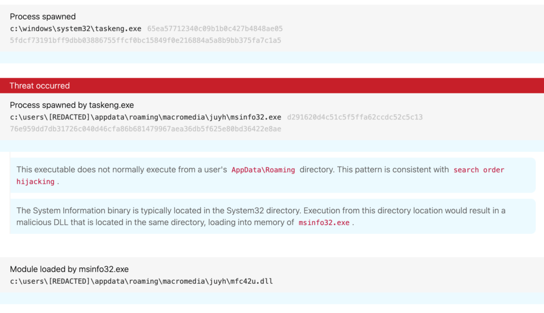Expand the blue bar beneath the mfc42u.dll module

pyautogui.click(x=272, y=298)
